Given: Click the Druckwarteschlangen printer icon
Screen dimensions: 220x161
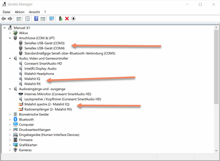Looking at the screenshot, I should click(15, 130).
